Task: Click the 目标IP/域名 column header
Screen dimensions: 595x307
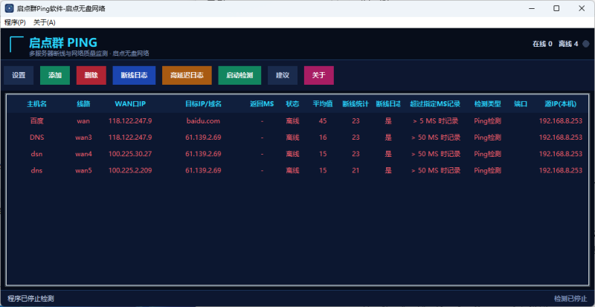Action: [x=203, y=104]
